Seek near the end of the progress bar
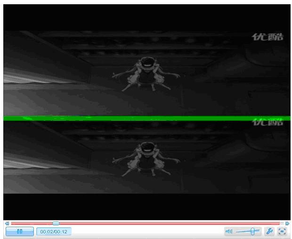The height and width of the screenshot is (239, 292). click(x=278, y=223)
